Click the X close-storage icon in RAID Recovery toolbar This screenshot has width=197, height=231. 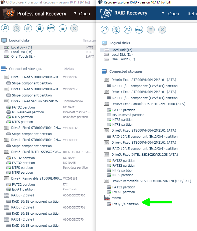[x=162, y=29]
